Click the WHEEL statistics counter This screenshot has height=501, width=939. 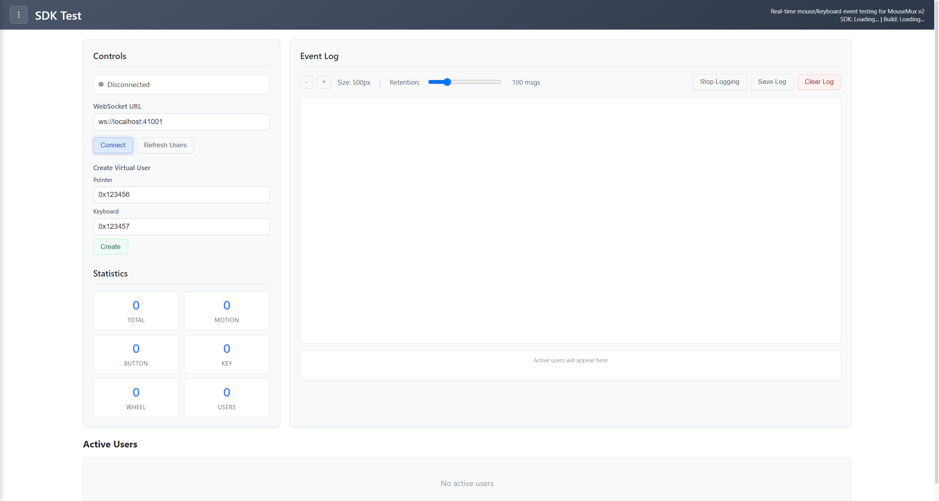136,398
